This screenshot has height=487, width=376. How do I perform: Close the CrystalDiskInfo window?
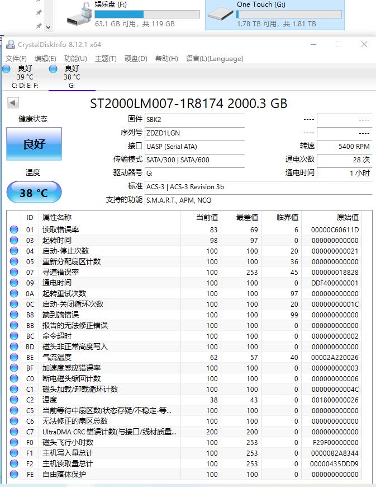pyautogui.click(x=364, y=44)
